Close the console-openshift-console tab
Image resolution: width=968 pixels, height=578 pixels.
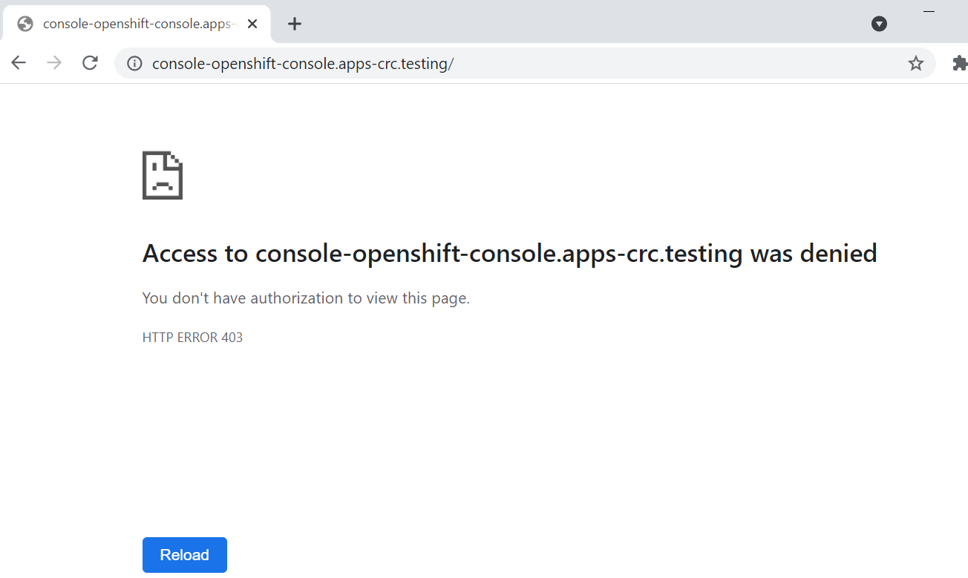pyautogui.click(x=252, y=24)
